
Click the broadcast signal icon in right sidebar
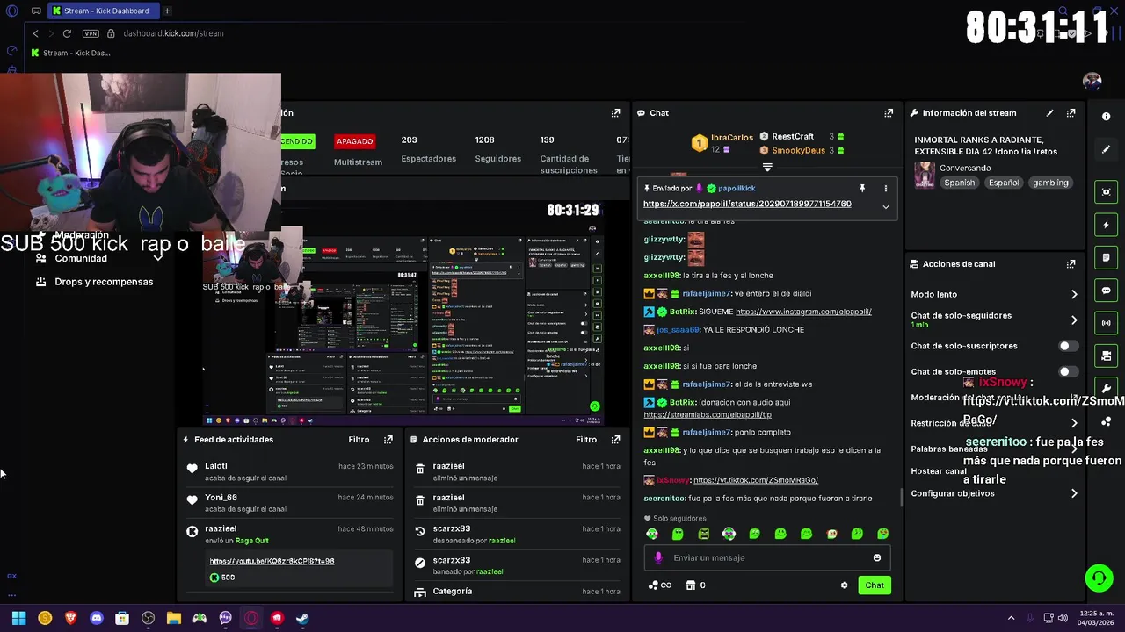1107,323
